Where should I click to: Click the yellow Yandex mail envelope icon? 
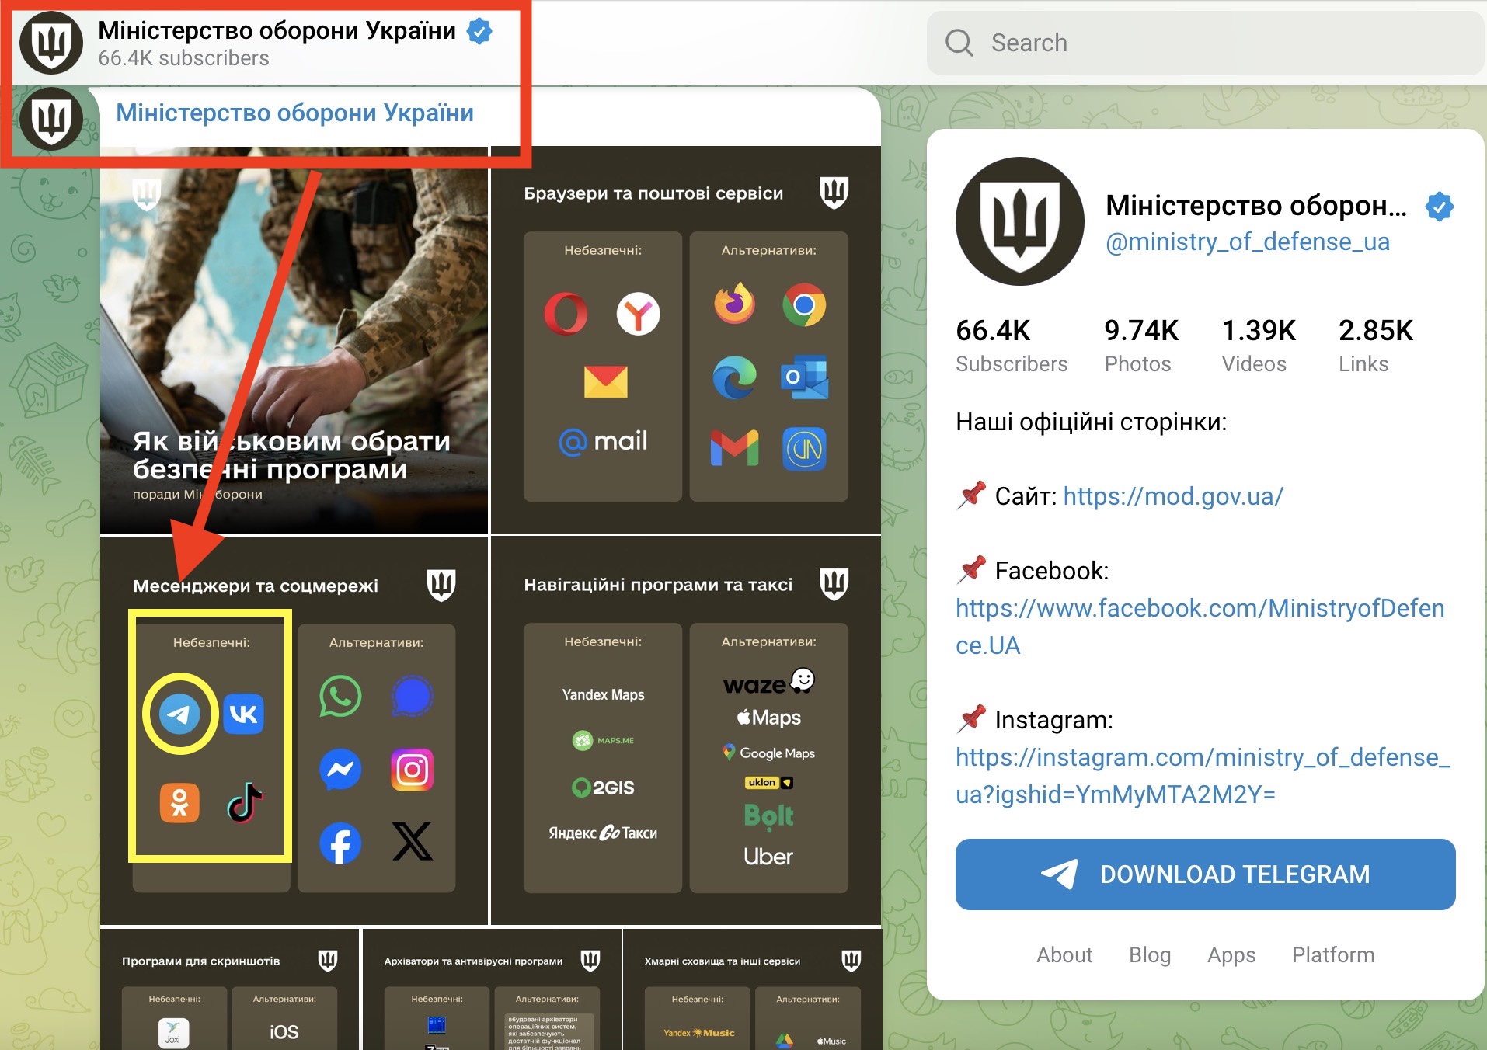[605, 381]
